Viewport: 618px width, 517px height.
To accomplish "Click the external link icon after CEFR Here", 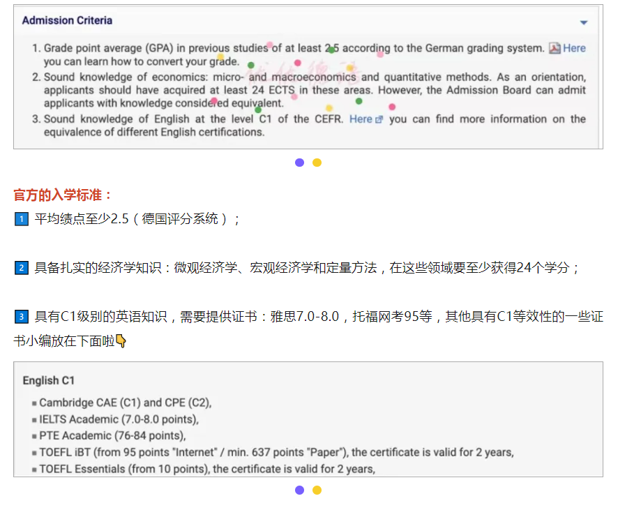I will click(x=379, y=119).
